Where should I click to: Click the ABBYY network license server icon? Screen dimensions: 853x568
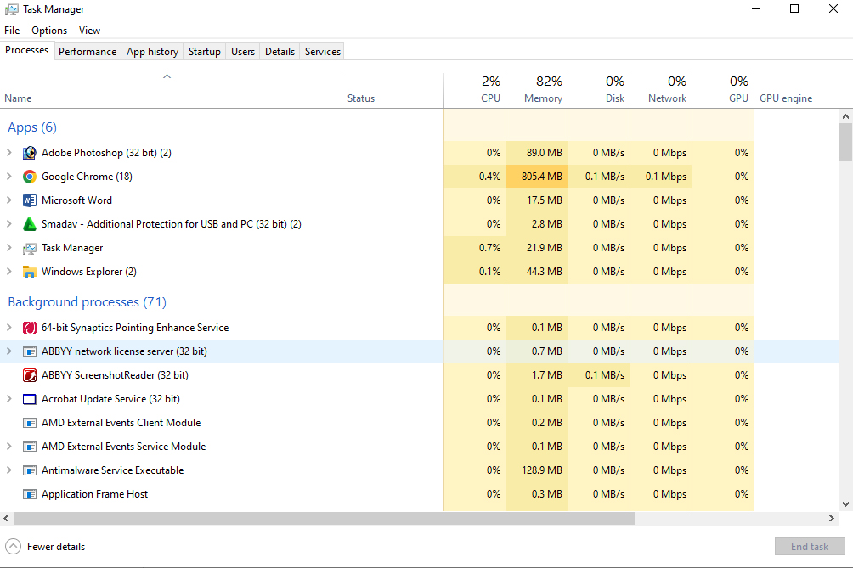[30, 351]
